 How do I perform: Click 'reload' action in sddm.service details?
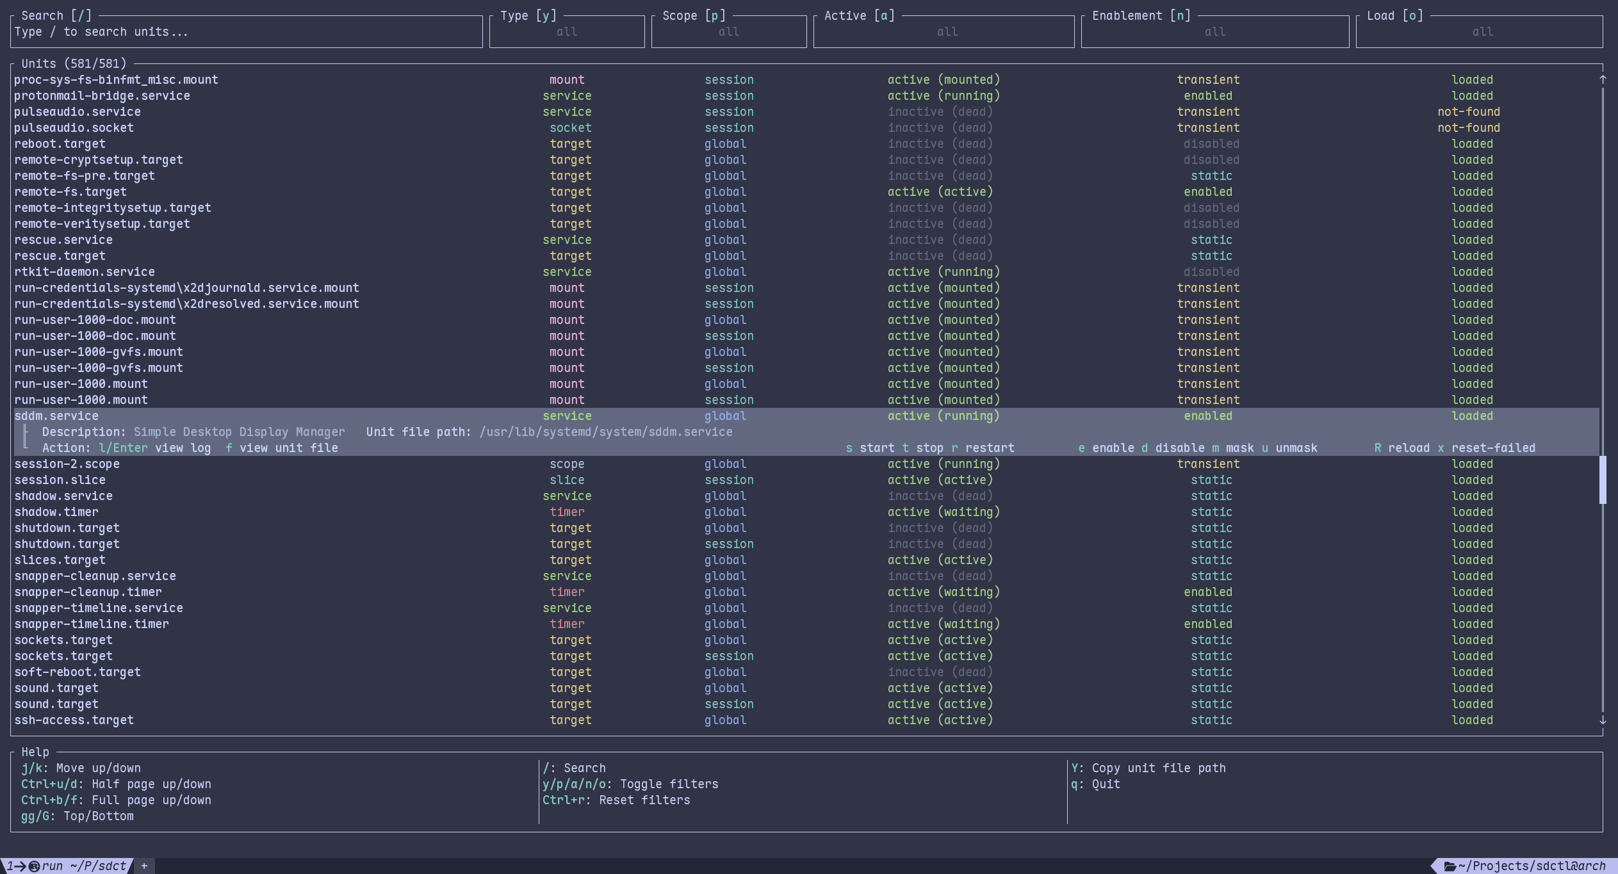1402,448
